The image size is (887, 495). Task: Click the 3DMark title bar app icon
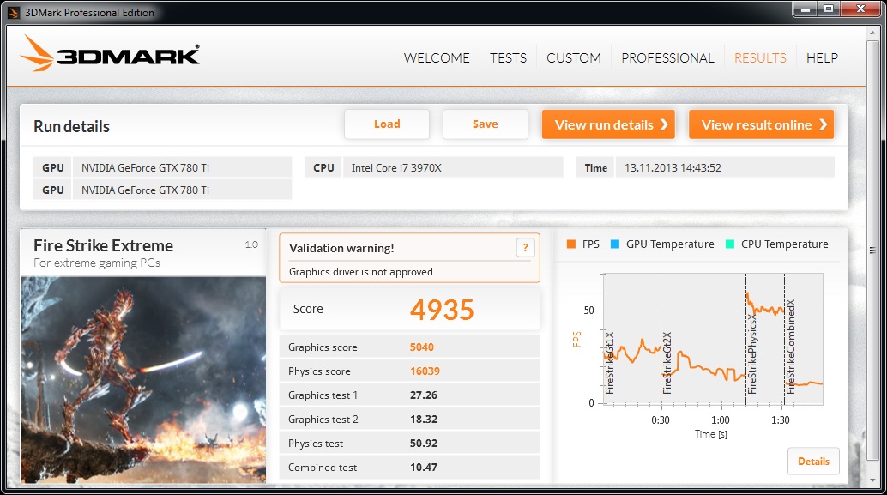(13, 13)
